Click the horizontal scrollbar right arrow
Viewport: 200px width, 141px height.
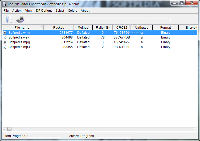[195, 129]
